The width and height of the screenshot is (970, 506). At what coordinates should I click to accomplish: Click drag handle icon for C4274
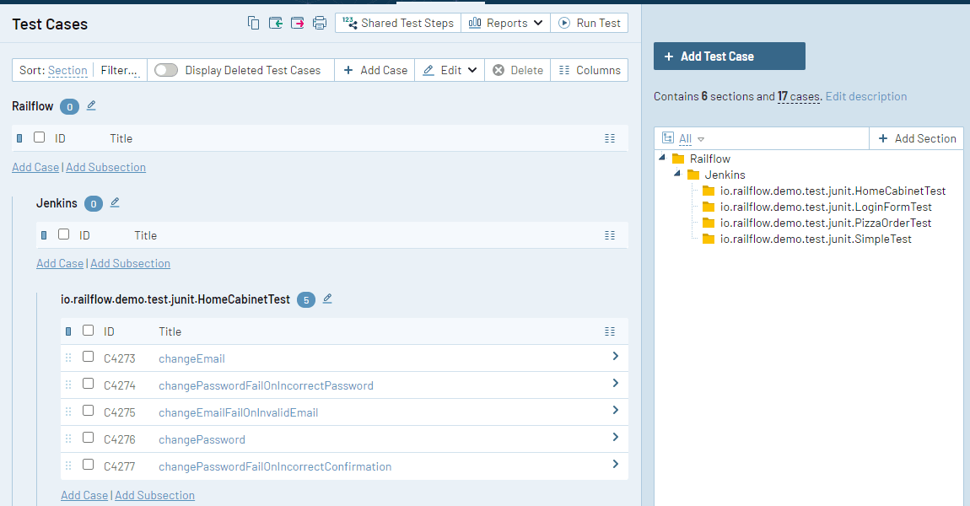click(x=68, y=385)
